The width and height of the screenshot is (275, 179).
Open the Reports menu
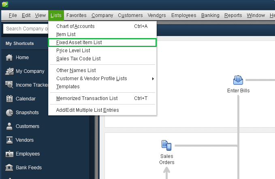233,15
